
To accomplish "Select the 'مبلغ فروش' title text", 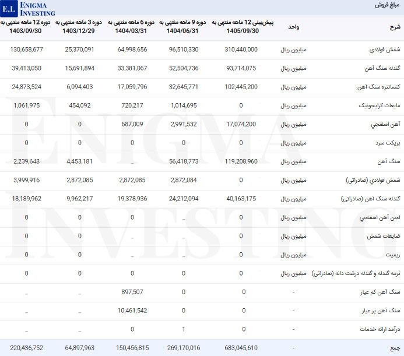I will coord(387,5).
